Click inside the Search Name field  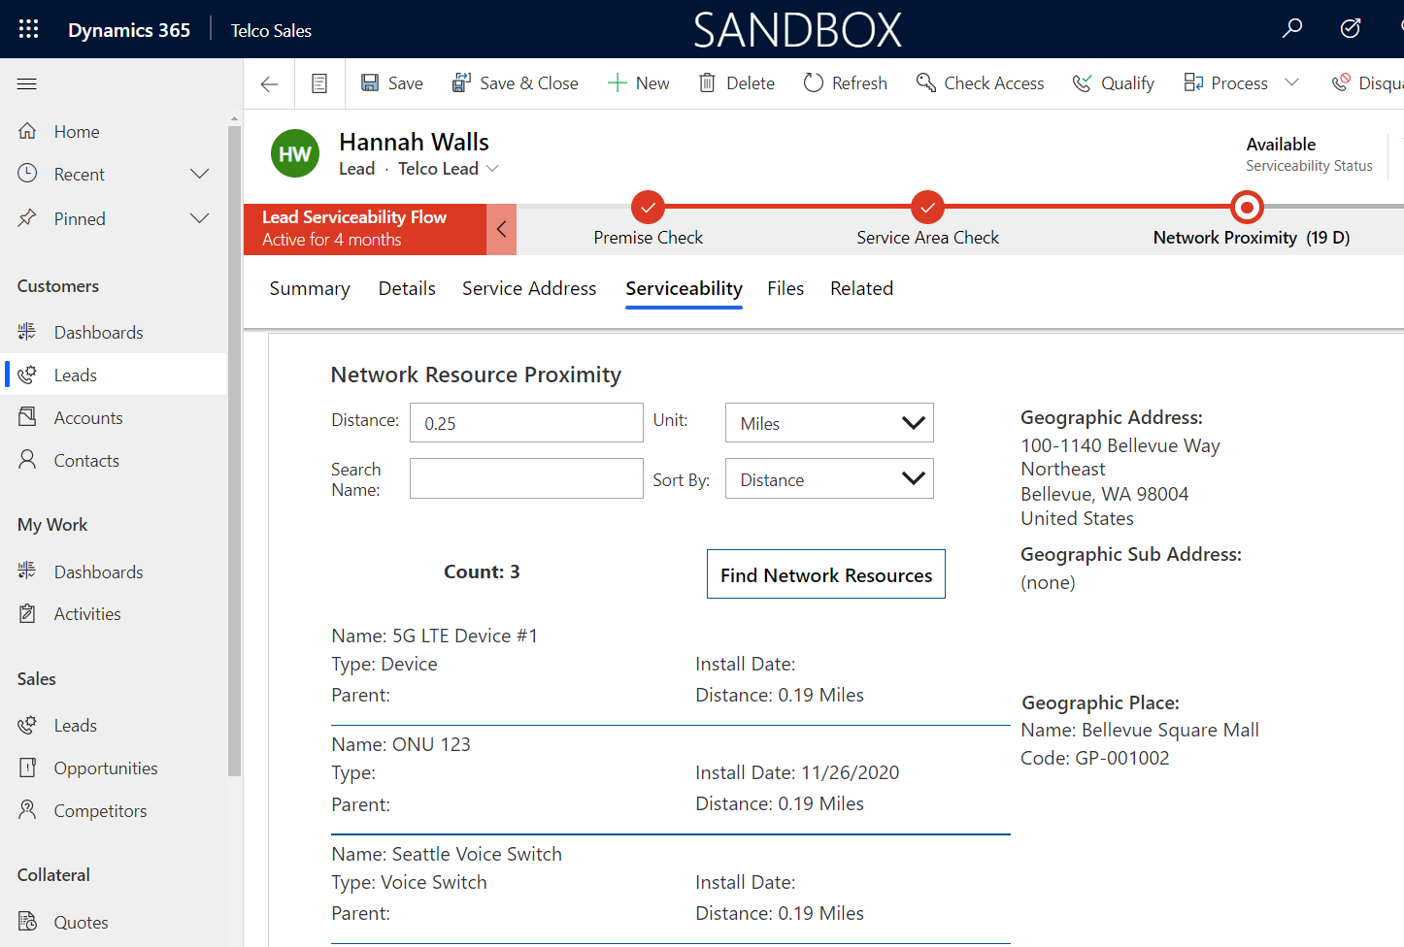[525, 478]
